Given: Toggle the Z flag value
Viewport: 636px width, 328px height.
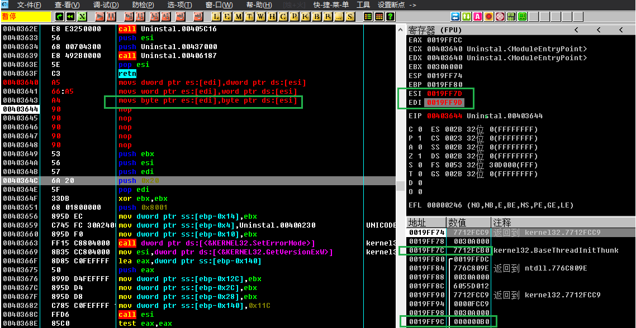Looking at the screenshot, I should pos(419,156).
